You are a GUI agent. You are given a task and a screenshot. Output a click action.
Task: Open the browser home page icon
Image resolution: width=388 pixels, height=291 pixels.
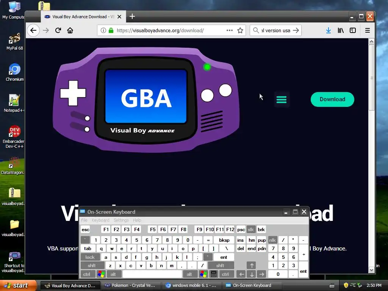tap(70, 30)
